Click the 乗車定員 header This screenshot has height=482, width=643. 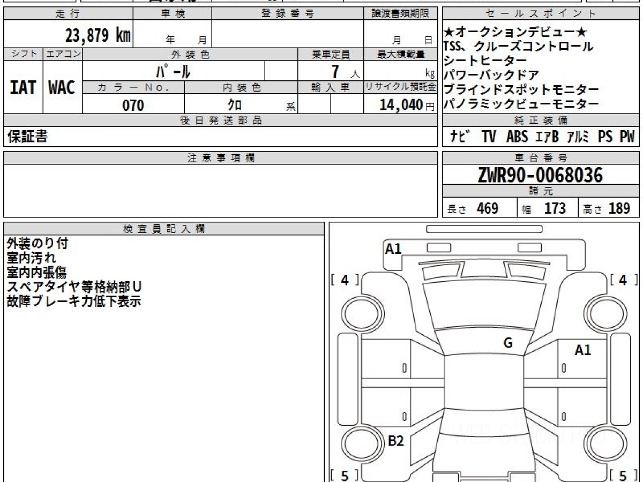coord(331,54)
